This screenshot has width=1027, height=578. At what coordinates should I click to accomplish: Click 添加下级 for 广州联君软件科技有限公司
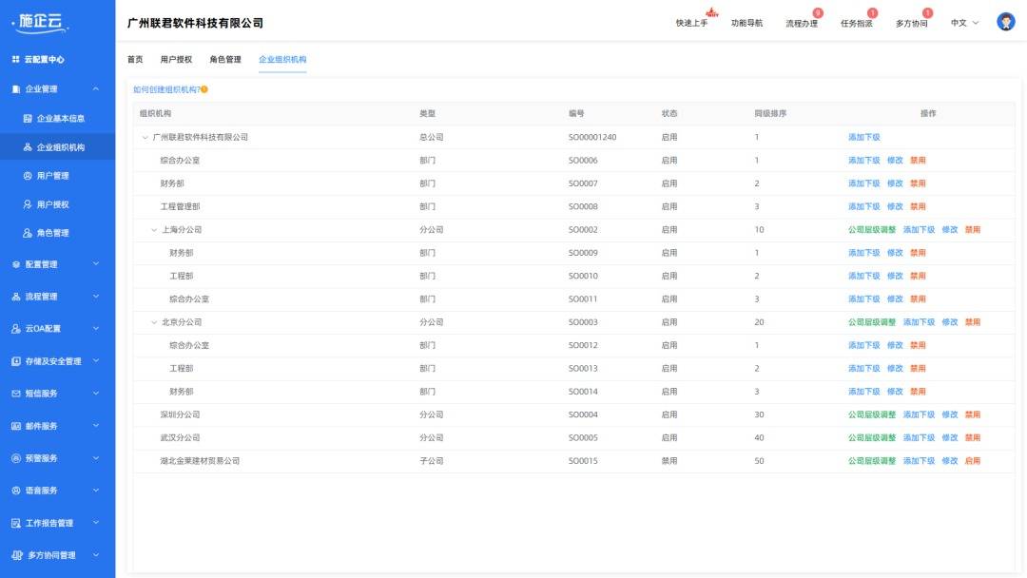coord(863,137)
